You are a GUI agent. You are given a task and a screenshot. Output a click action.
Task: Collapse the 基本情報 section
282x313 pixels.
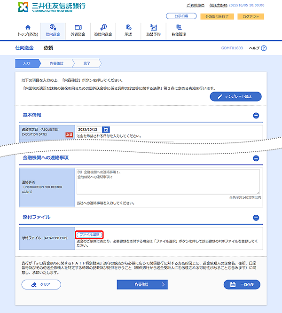pyautogui.click(x=256, y=116)
